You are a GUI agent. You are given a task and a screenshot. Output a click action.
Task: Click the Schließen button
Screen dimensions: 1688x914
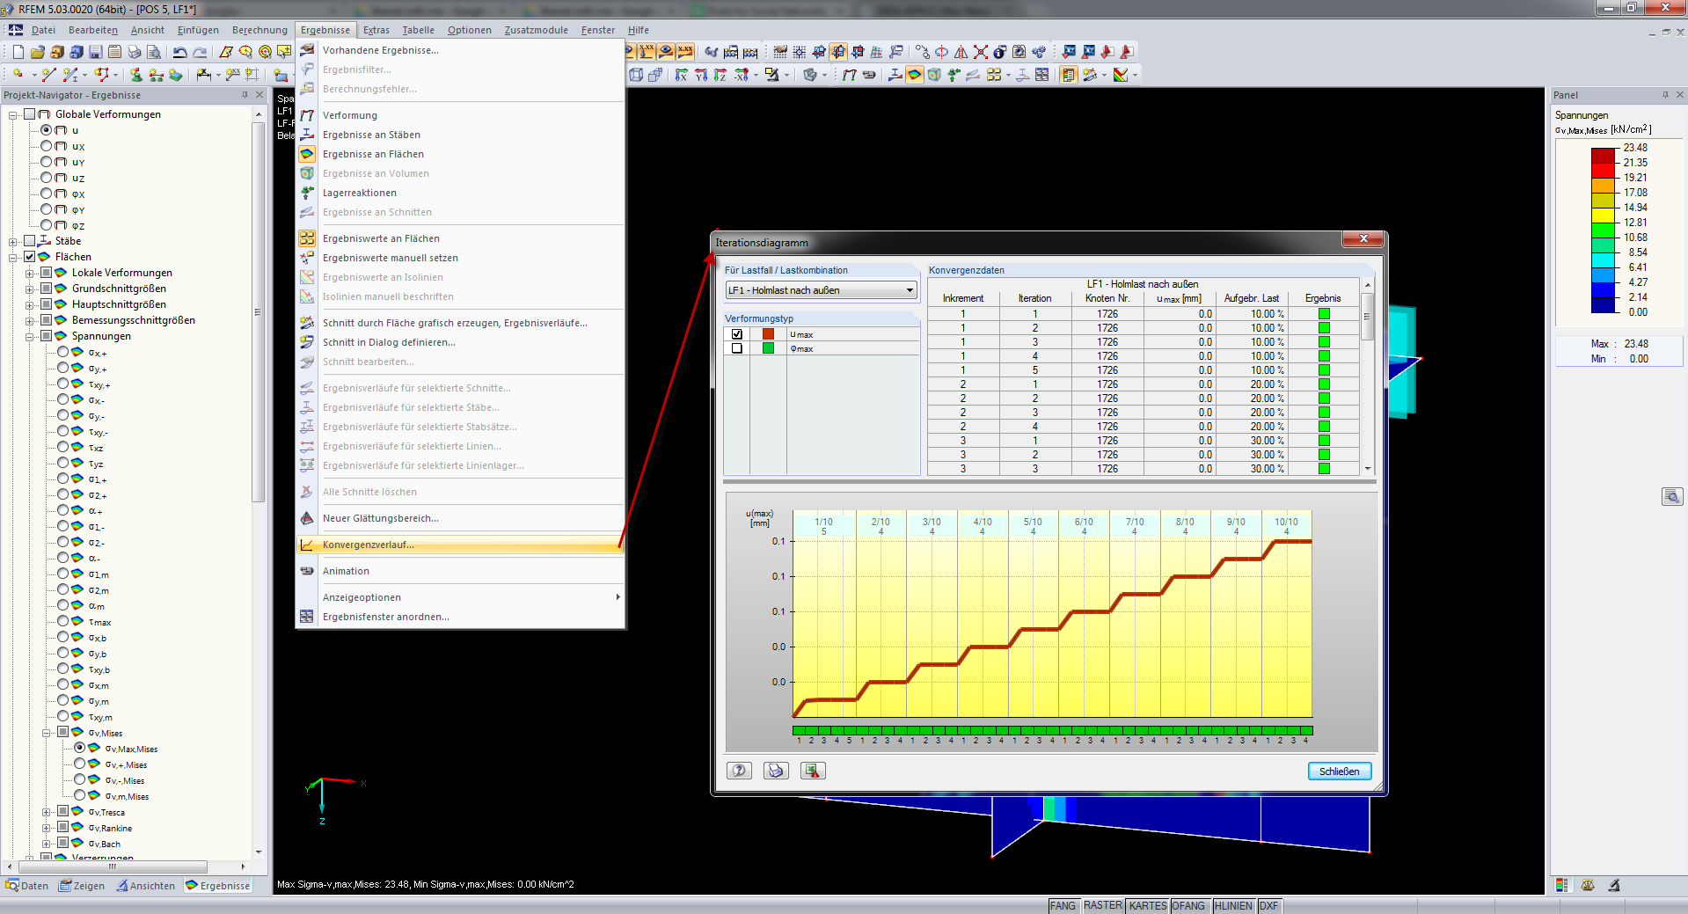[x=1339, y=771]
